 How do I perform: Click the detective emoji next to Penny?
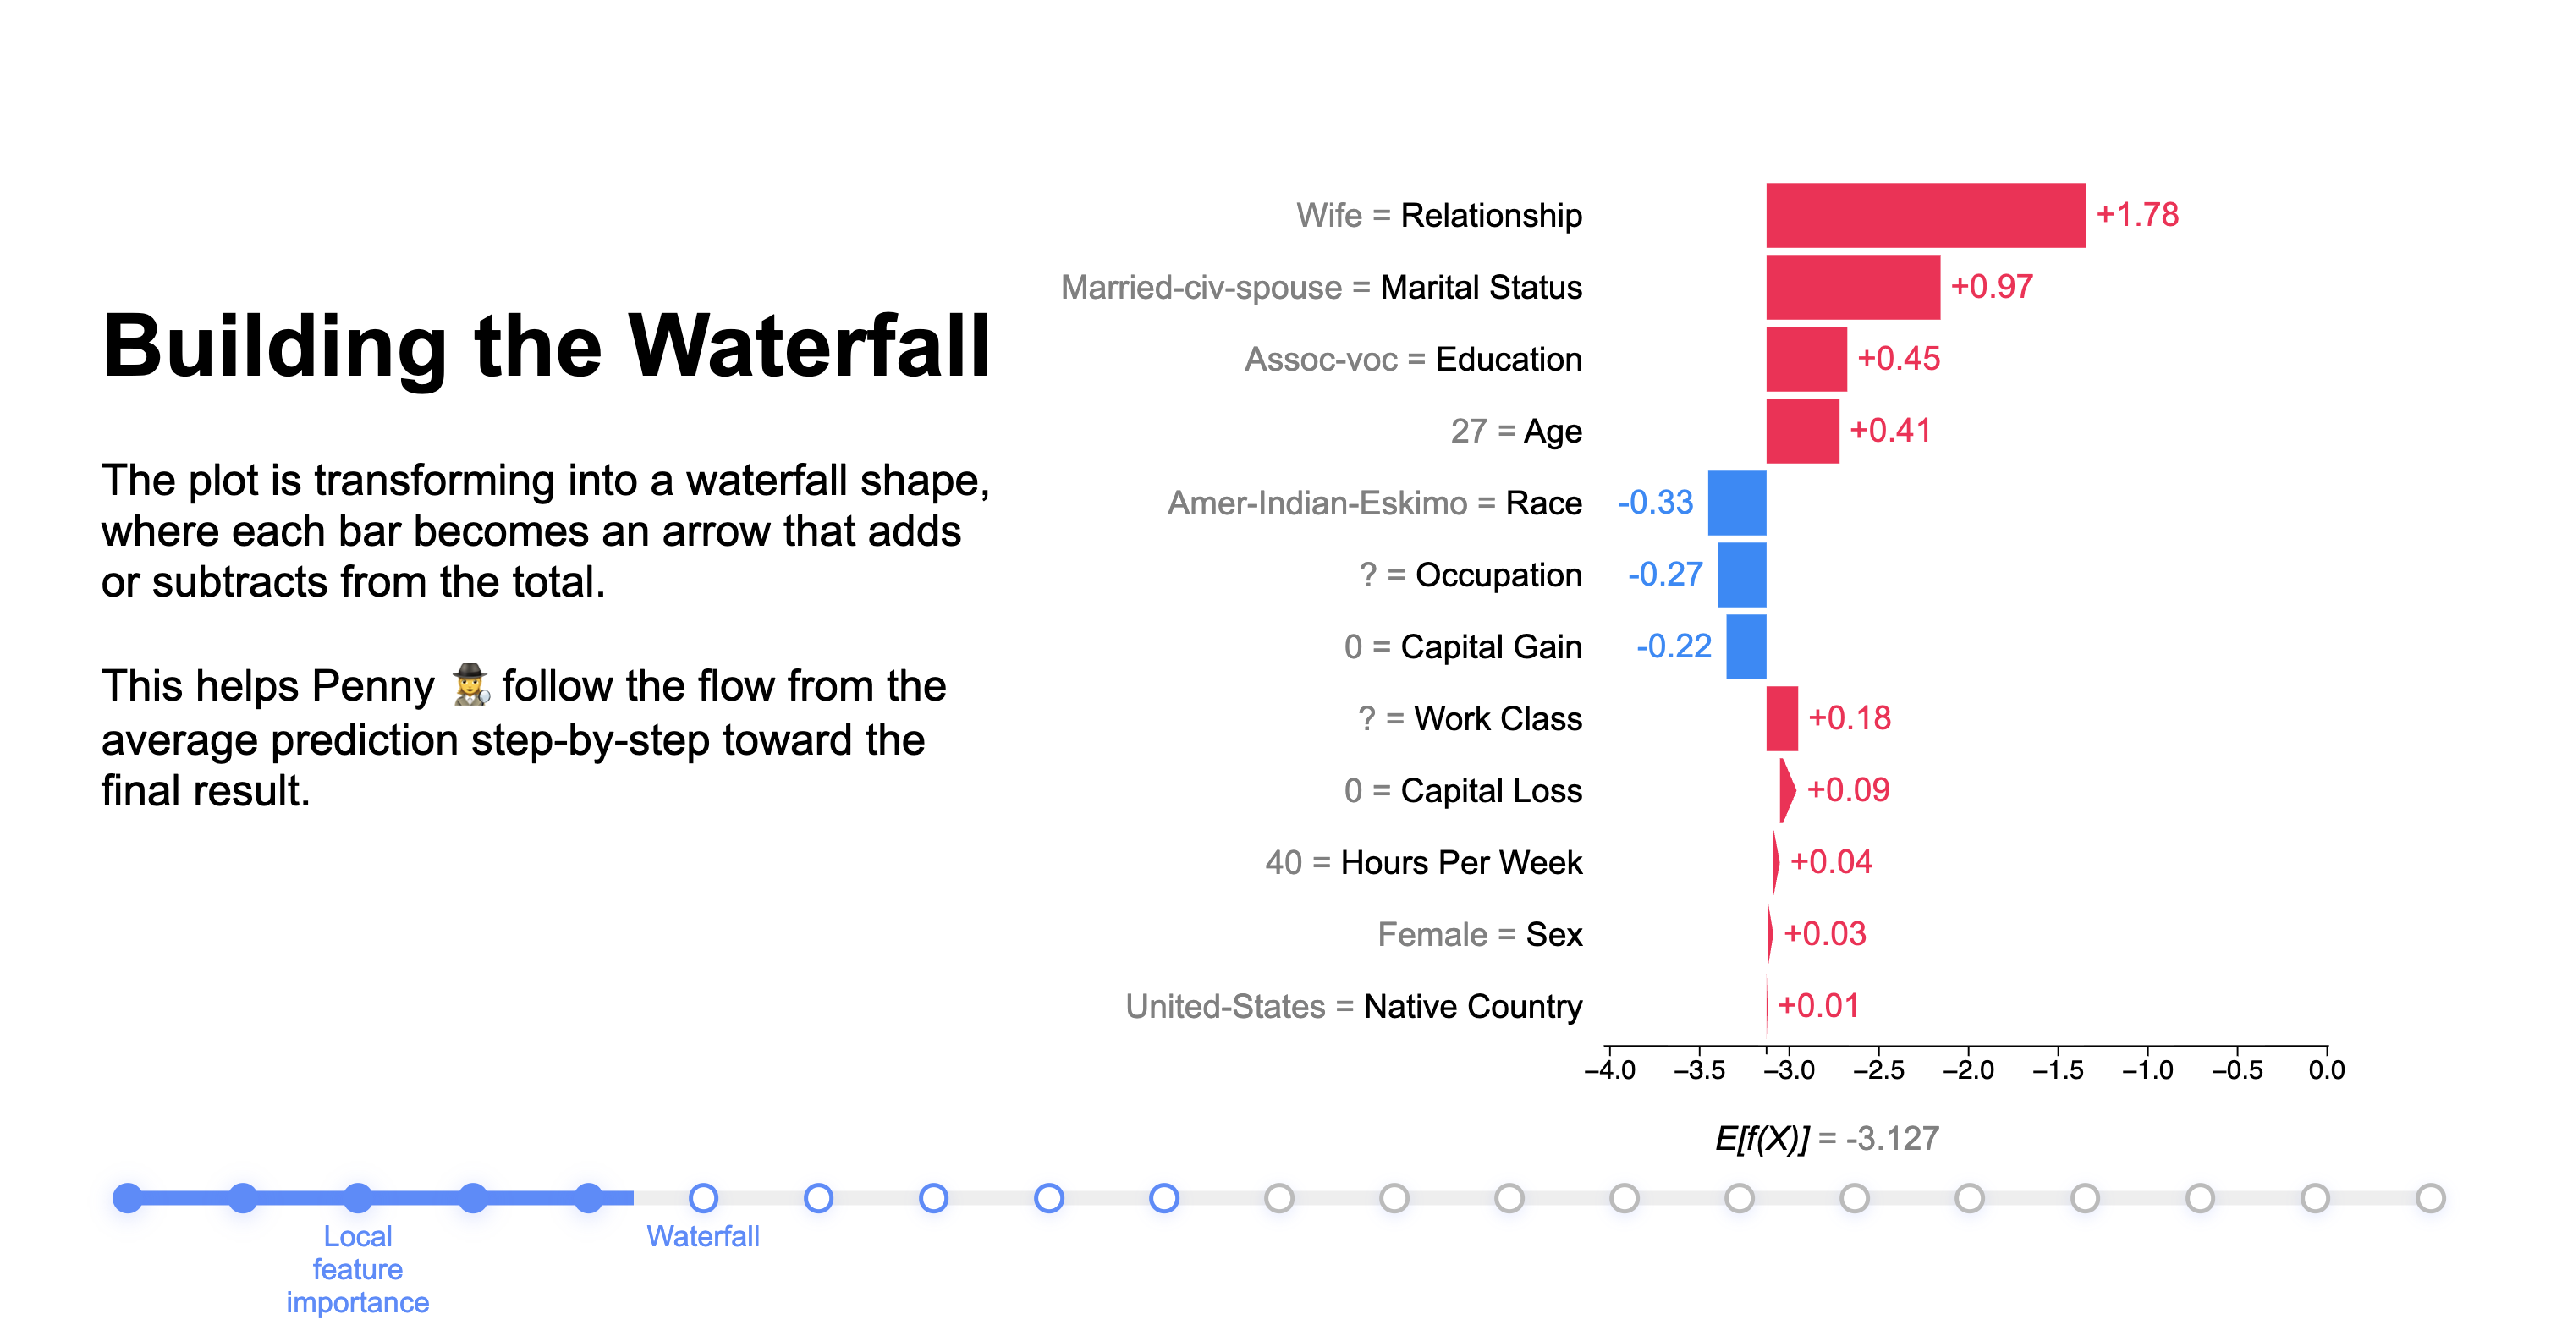(470, 684)
